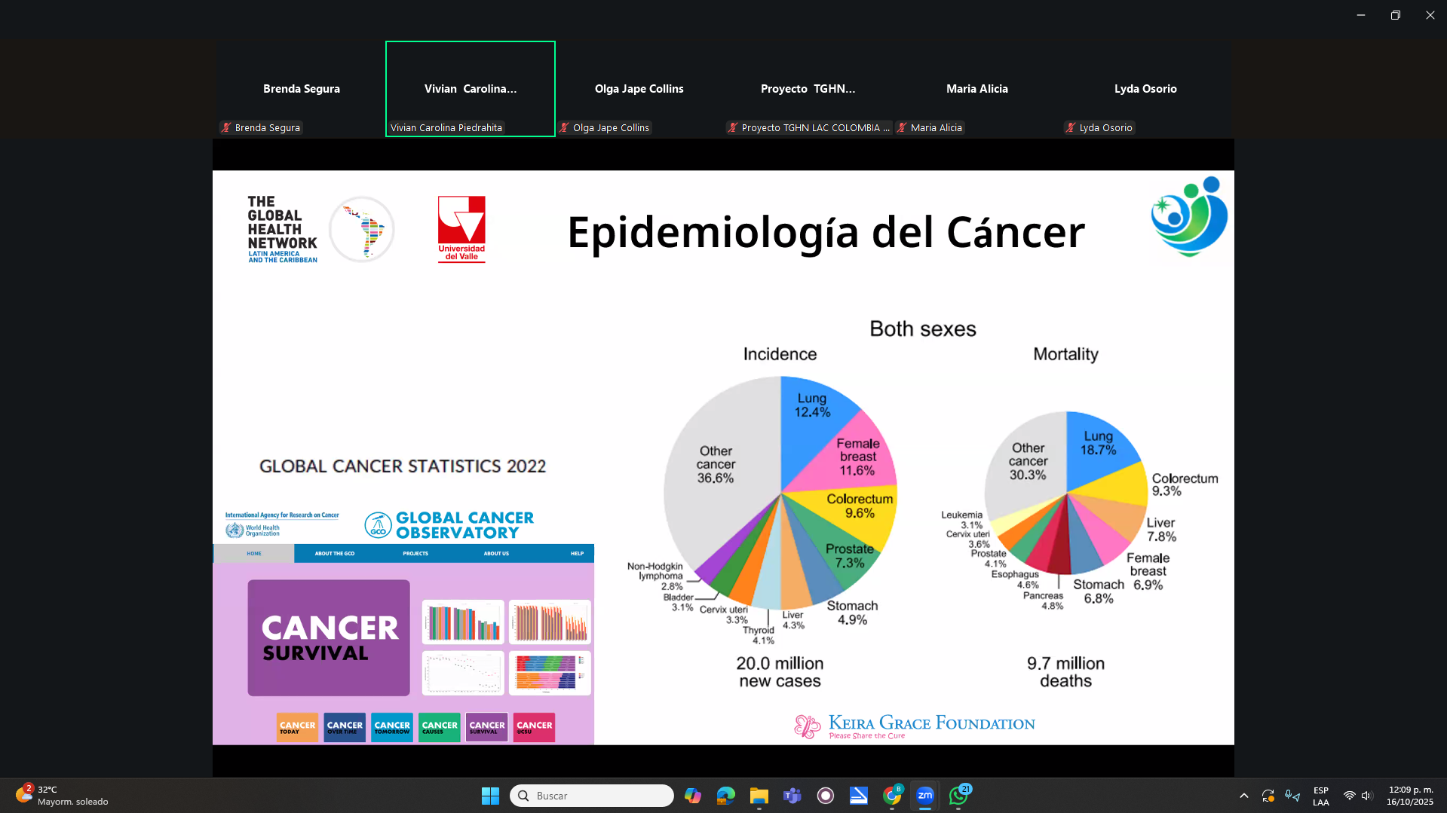Select the Proyecto TGHN participant tile

point(808,88)
